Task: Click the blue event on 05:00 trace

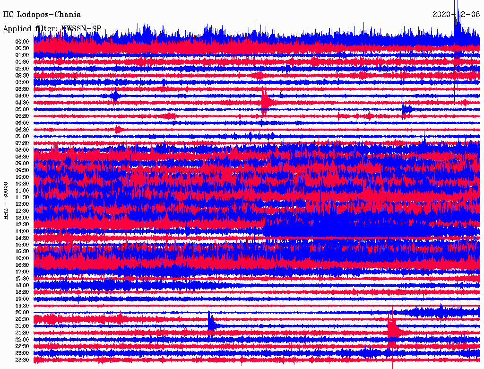Action: (x=405, y=109)
